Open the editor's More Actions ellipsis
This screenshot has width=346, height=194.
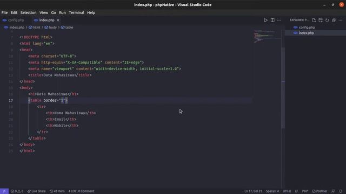pyautogui.click(x=279, y=20)
